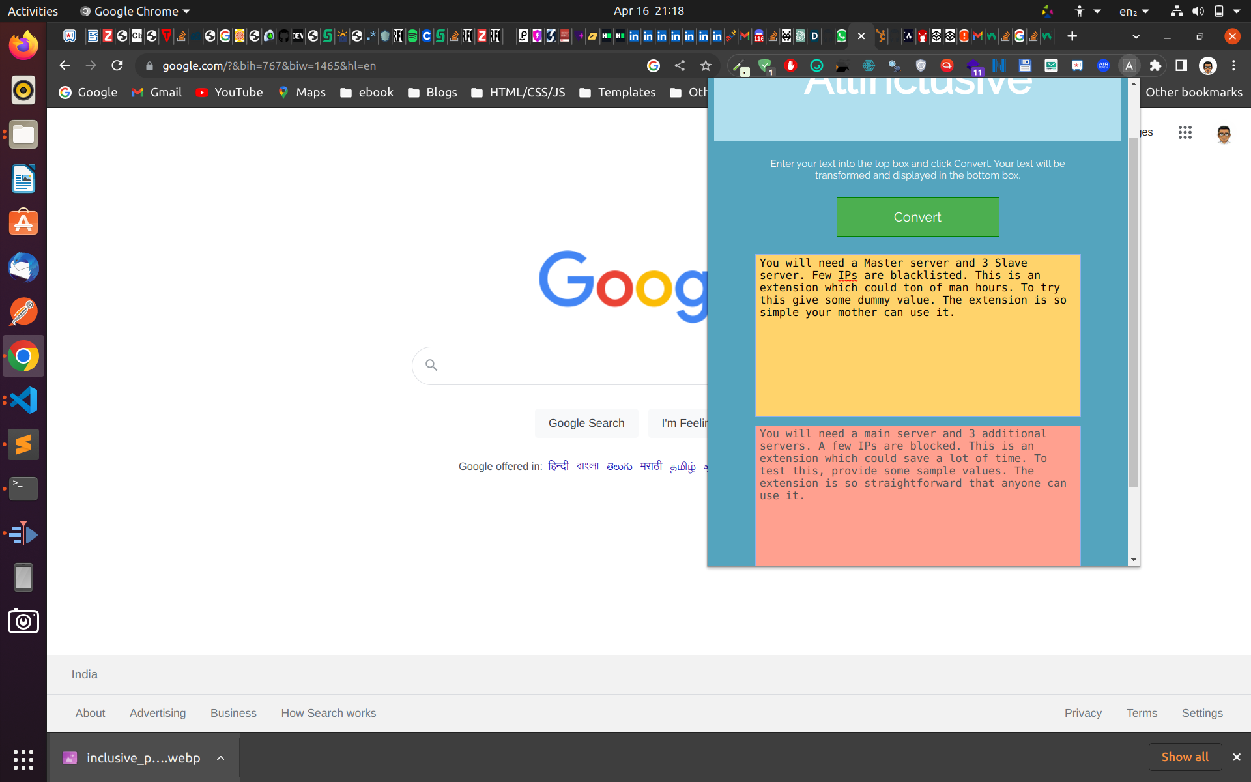Click the green Convert button

(x=917, y=217)
